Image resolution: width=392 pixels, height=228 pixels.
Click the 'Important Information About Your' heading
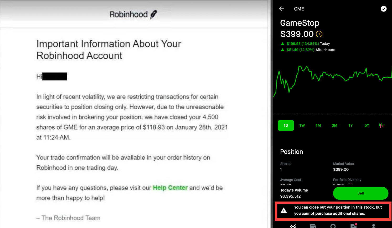pyautogui.click(x=109, y=44)
